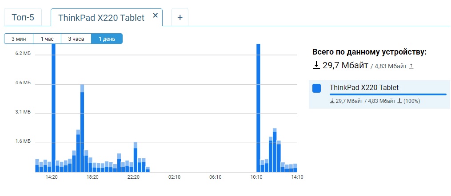Switch to the Топ-5 tab
The height and width of the screenshot is (196, 451).
[x=23, y=18]
